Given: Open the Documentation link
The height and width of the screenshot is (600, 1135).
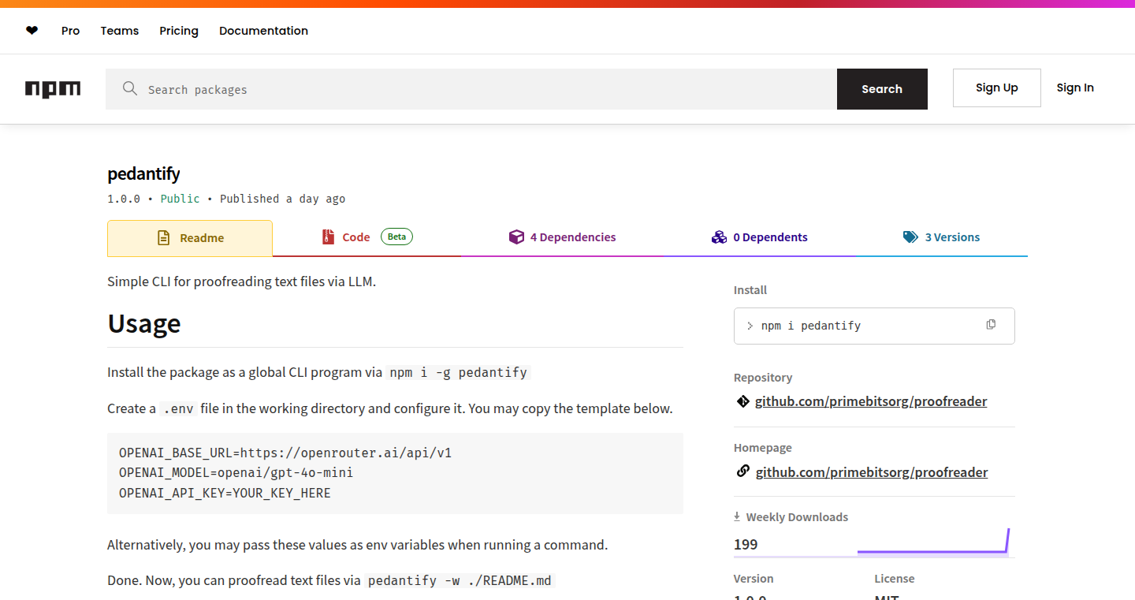Looking at the screenshot, I should point(263,31).
